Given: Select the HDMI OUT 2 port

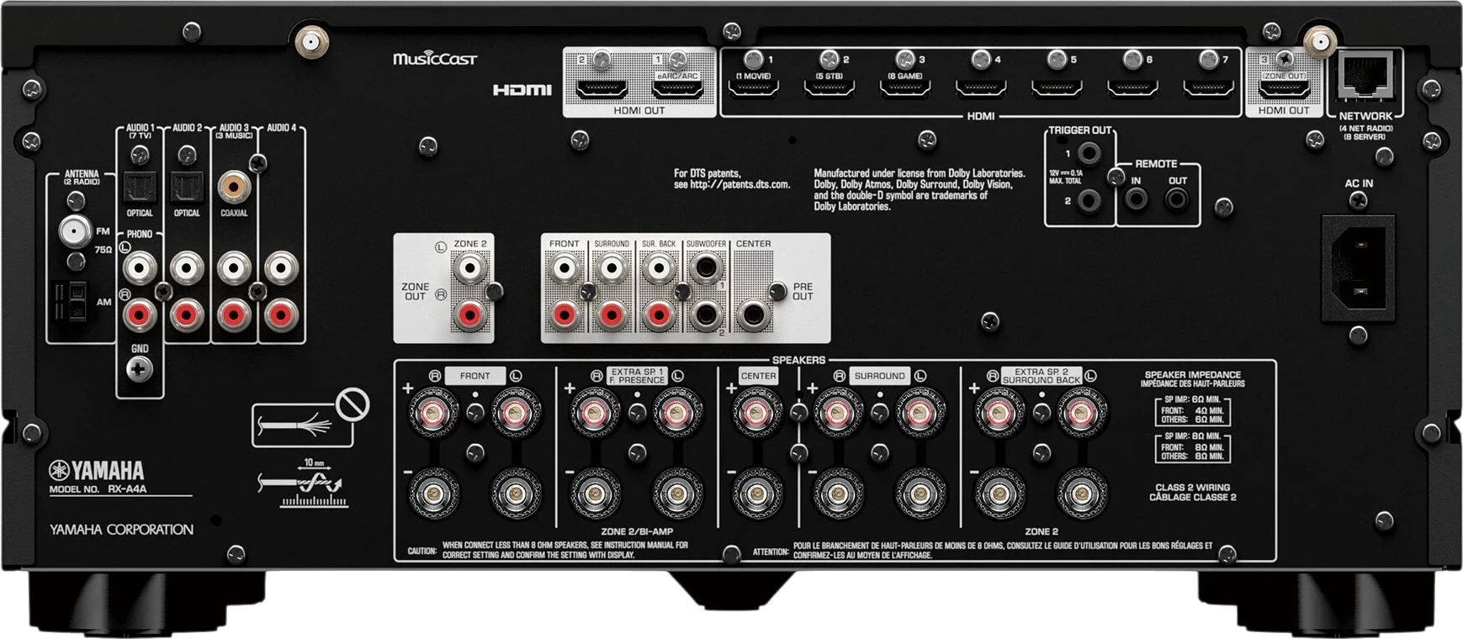Looking at the screenshot, I should coord(602,88).
